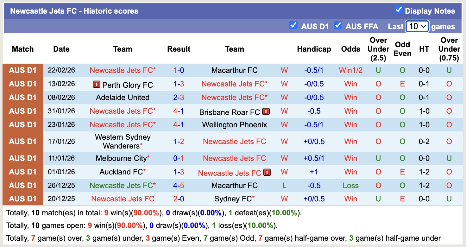Click the Newcastle Jets FC - Historic scores title
Image resolution: width=466 pixels, height=247 pixels.
(x=74, y=11)
